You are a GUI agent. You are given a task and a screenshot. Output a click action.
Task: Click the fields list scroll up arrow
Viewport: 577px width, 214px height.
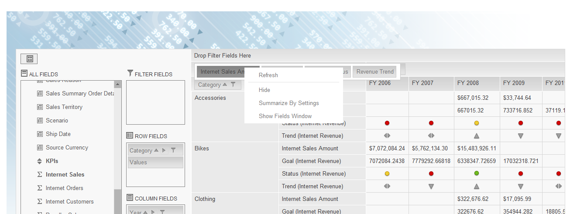(x=118, y=84)
